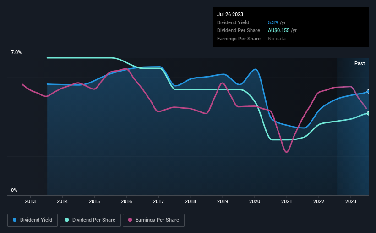This screenshot has height=233, width=376.
Task: Click the blue Dividend Yield legend dot
Action: [x=15, y=220]
